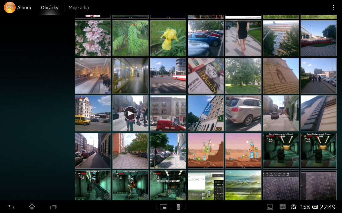Open the overflow menu with three dots
Image resolution: width=342 pixels, height=213 pixels.
[333, 7]
